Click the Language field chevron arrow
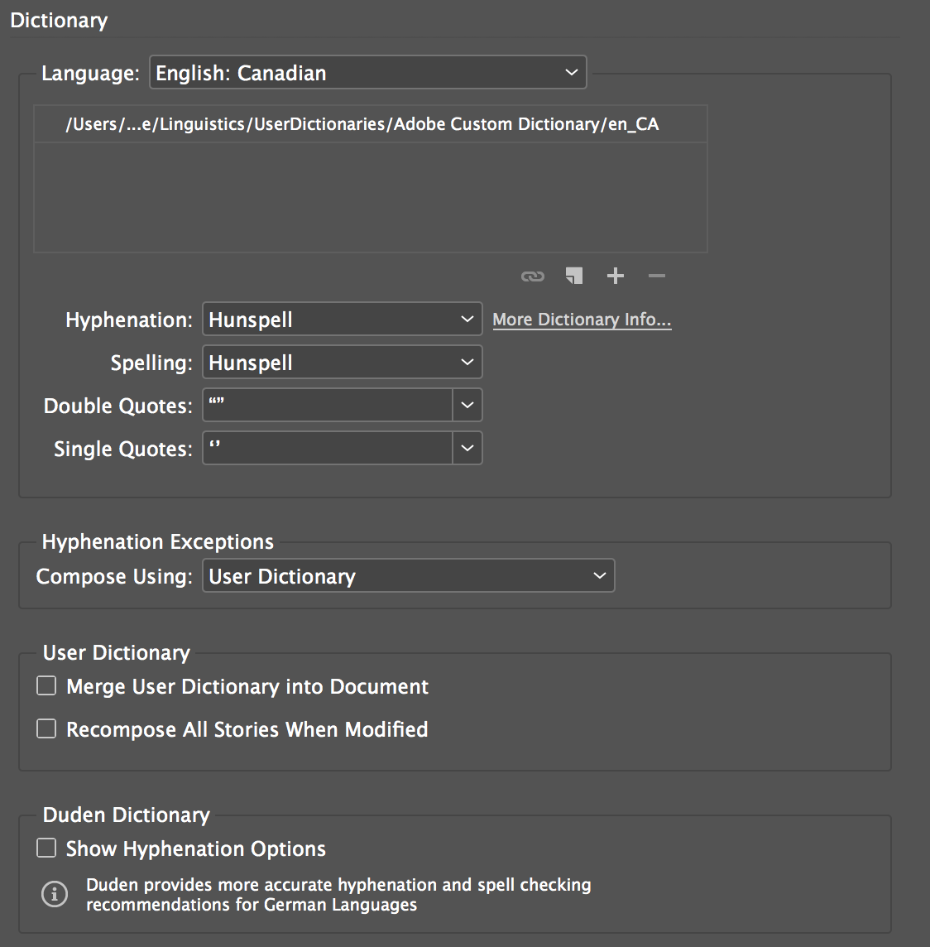 [570, 72]
